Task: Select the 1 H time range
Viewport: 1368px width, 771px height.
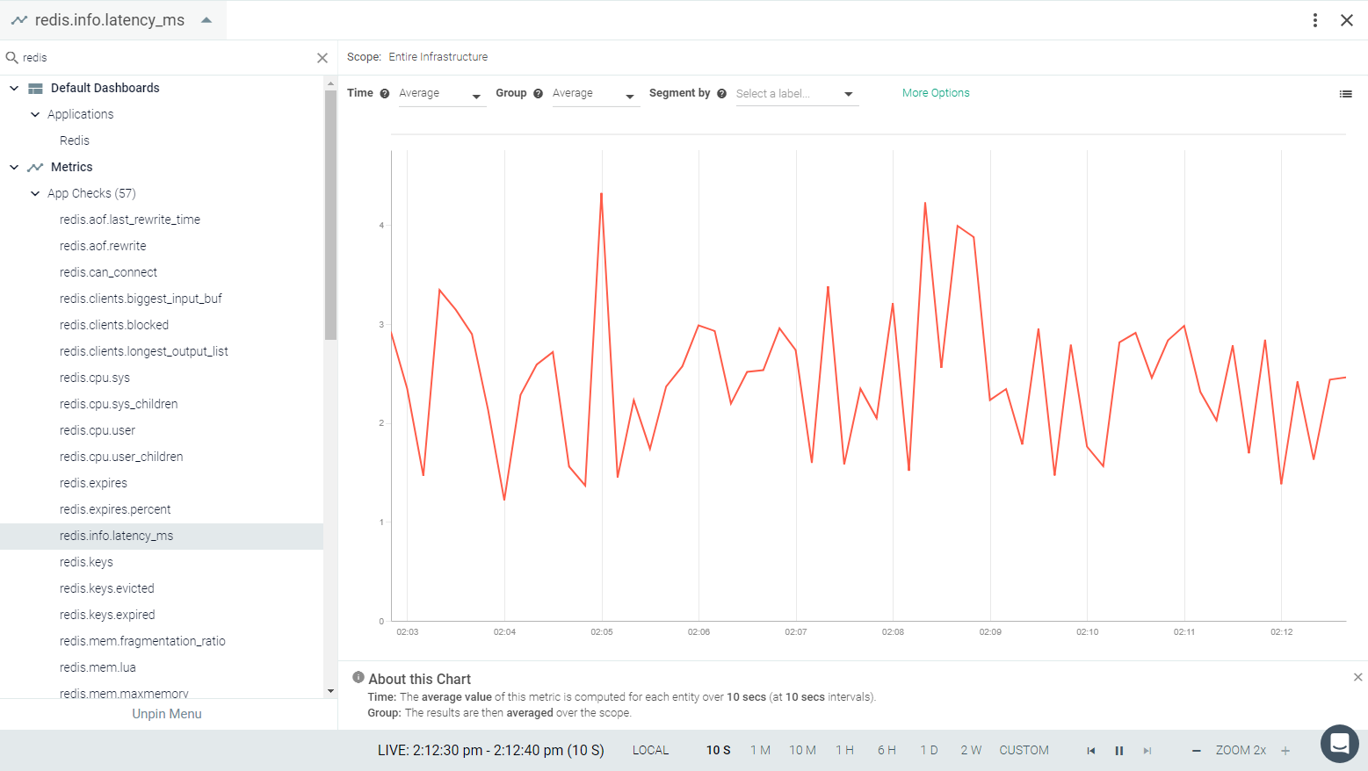Action: pos(844,751)
